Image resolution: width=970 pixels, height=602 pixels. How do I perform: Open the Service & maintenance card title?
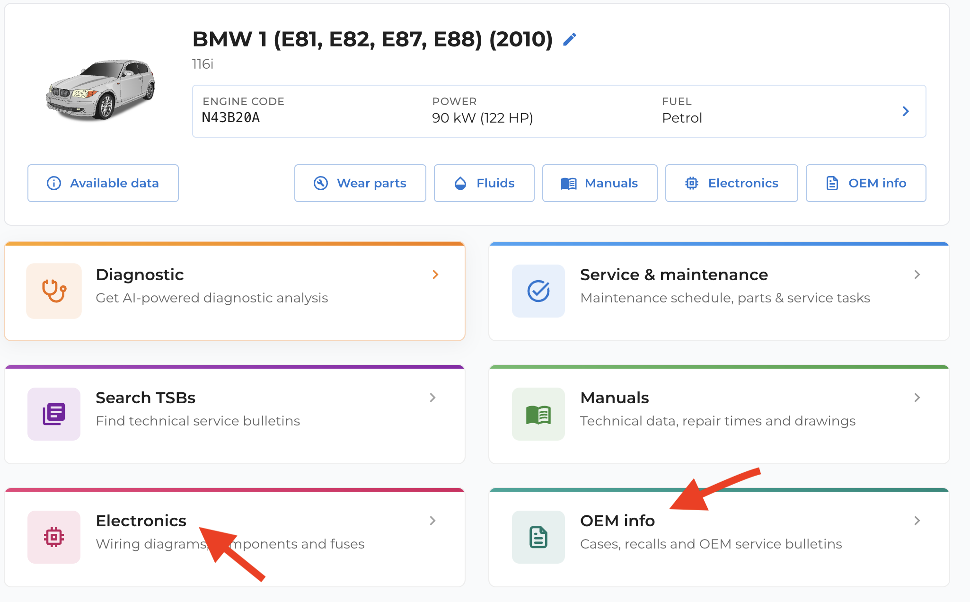point(674,274)
